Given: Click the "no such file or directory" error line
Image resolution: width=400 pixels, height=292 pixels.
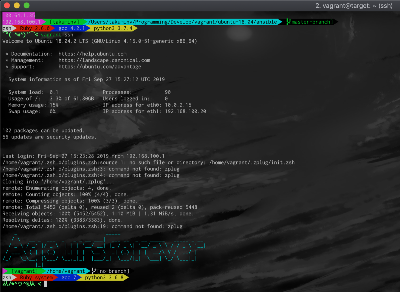Looking at the screenshot, I should [148, 162].
